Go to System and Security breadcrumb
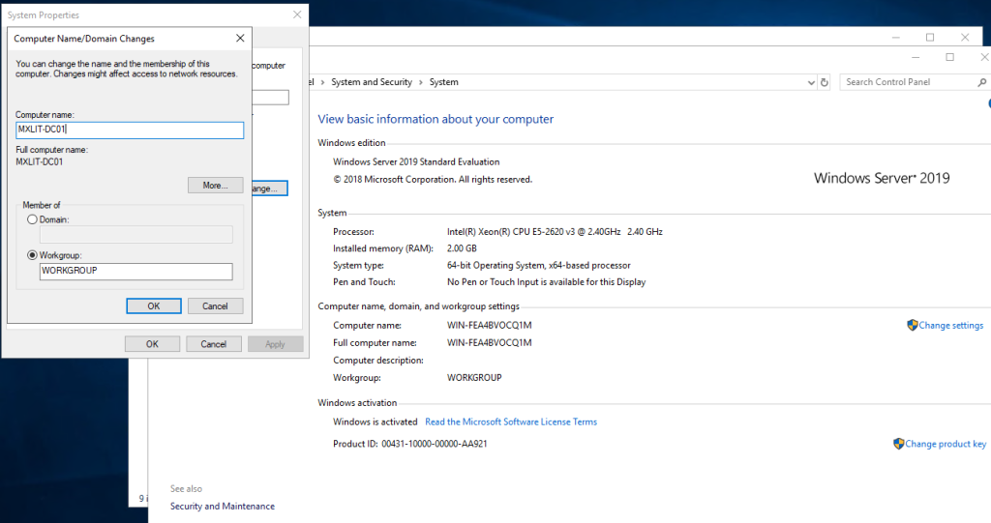 [x=371, y=83]
